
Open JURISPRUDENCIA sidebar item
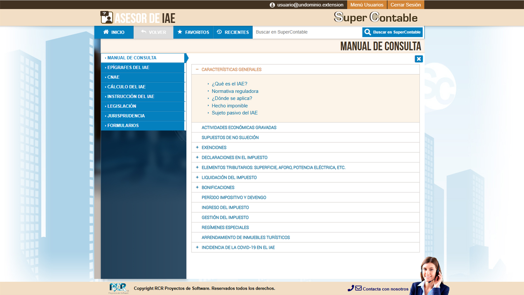coord(143,116)
